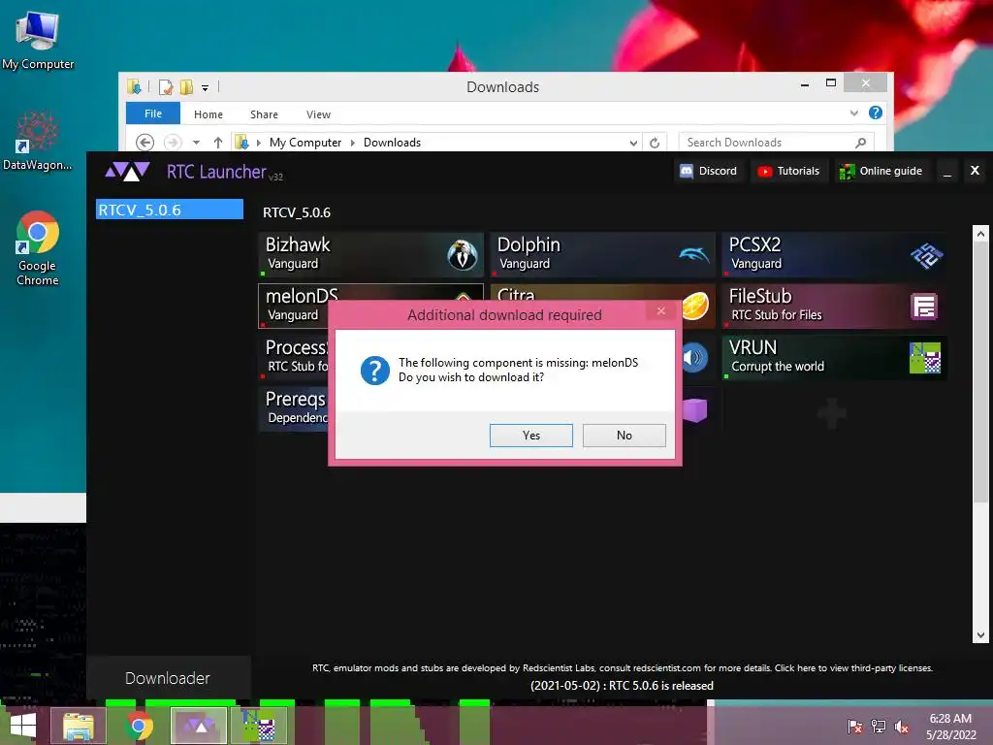Open the PCSX2 Vanguard tile
The height and width of the screenshot is (745, 993).
[835, 254]
